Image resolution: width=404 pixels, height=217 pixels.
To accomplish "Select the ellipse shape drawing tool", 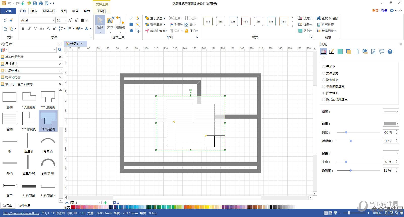I will [131, 31].
